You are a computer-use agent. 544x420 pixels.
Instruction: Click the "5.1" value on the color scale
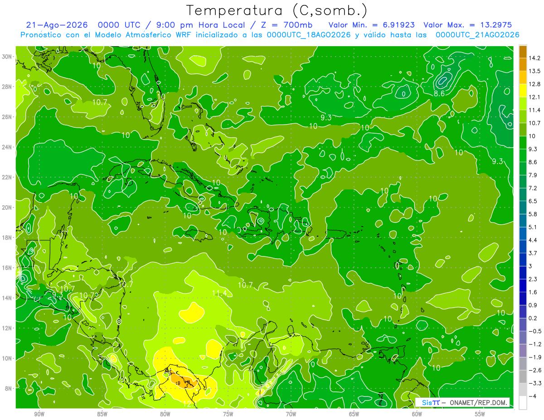coord(533,227)
